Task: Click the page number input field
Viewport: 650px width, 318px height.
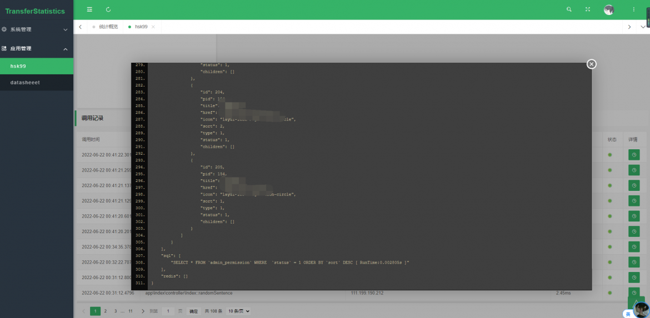Action: tap(168, 311)
